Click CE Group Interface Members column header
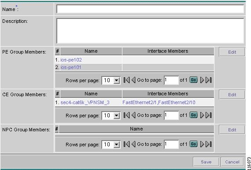 pos(168,94)
